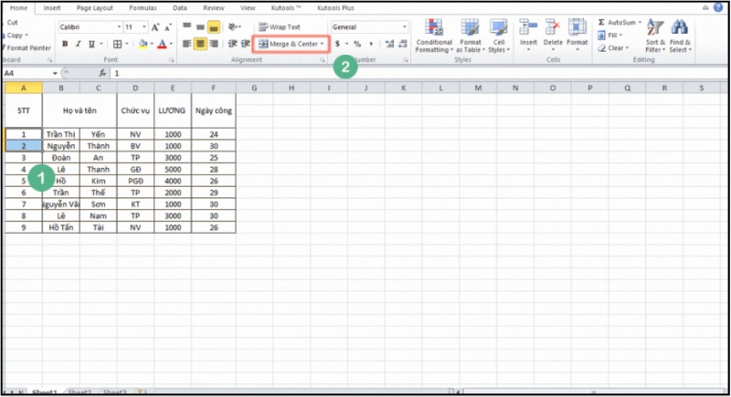Screen dimensions: 731x397
Task: Middle align cell contents
Action: [x=200, y=27]
